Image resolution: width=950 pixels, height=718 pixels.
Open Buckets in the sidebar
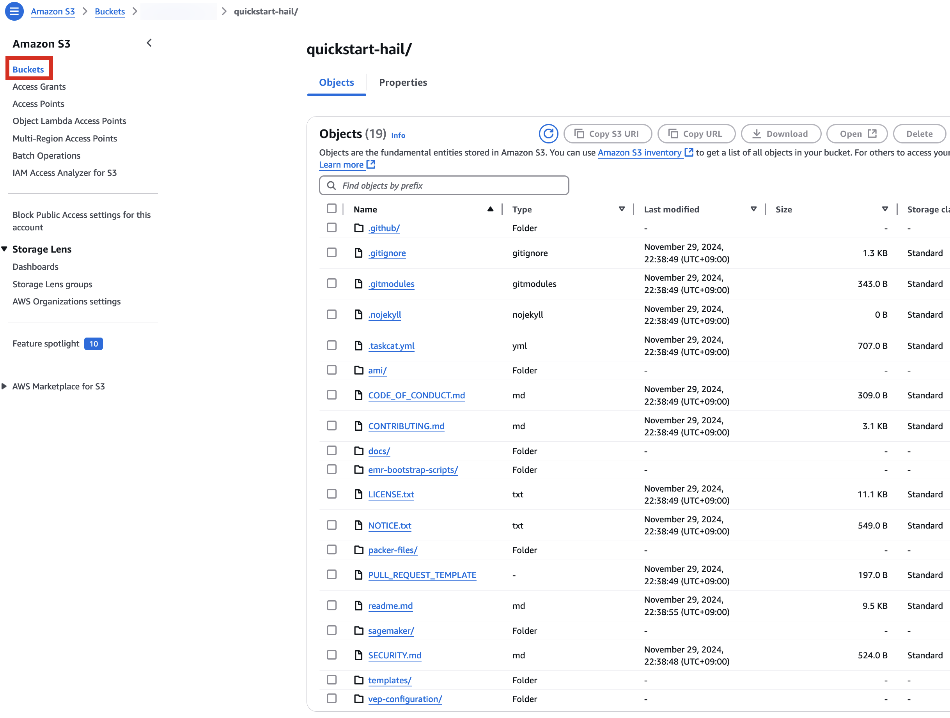tap(28, 69)
